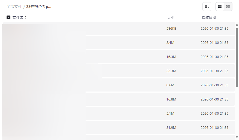239x140 pixels.
Task: Click the 23套橙色系p... breadcrumb folder
Action: (x=39, y=7)
